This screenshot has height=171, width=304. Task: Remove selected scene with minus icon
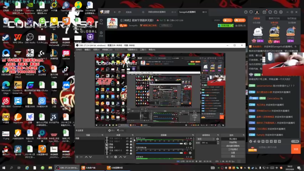81,157
